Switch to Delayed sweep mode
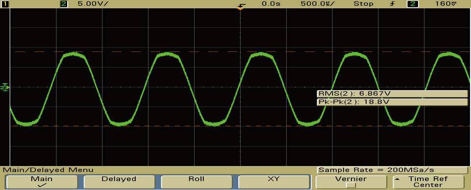This screenshot has width=471, height=190. click(119, 182)
